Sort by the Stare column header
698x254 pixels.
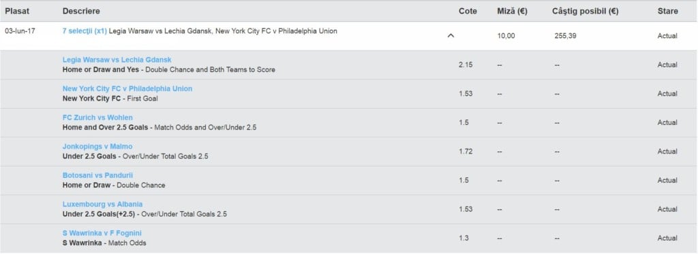(x=668, y=11)
